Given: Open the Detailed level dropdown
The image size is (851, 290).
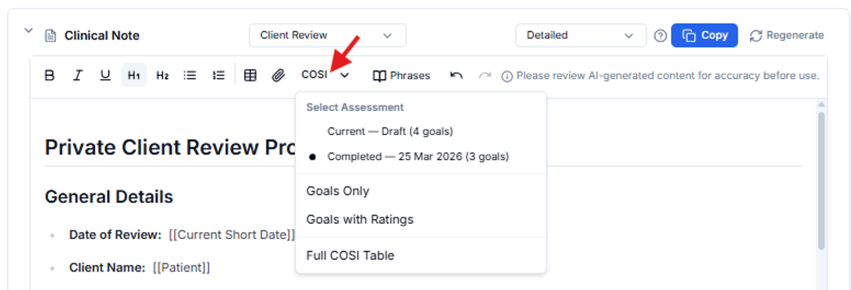Looking at the screenshot, I should pyautogui.click(x=580, y=35).
